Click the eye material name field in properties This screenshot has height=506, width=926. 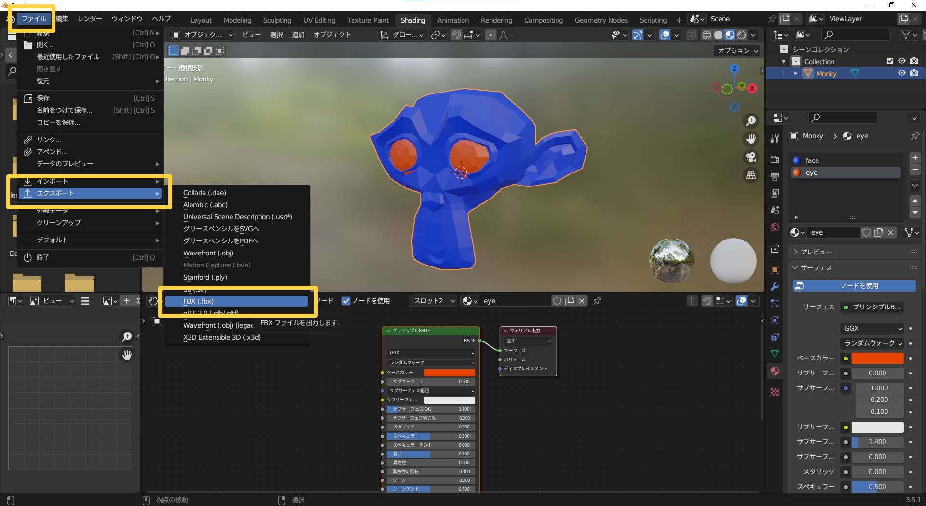[x=833, y=232]
